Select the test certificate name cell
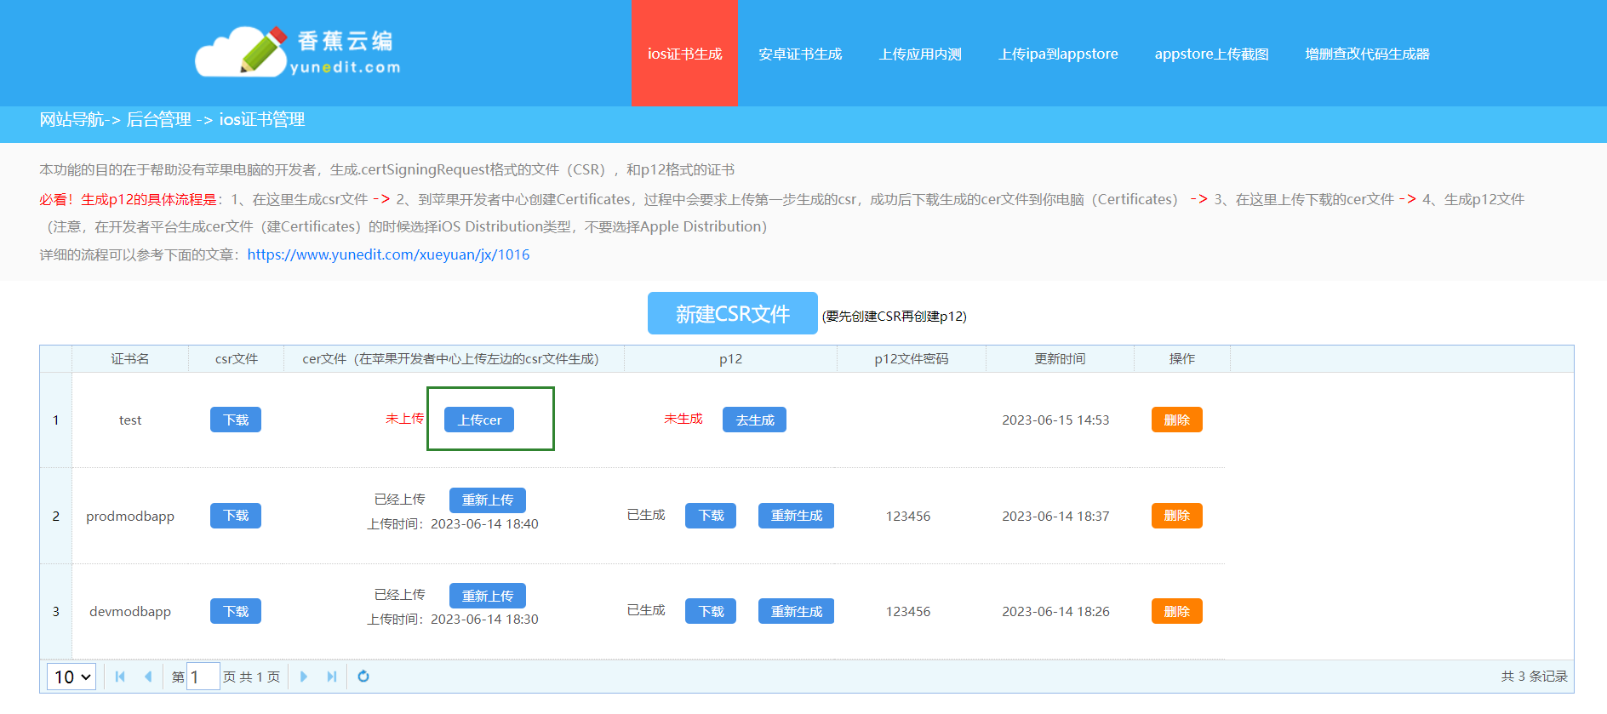The image size is (1607, 714). coord(130,420)
